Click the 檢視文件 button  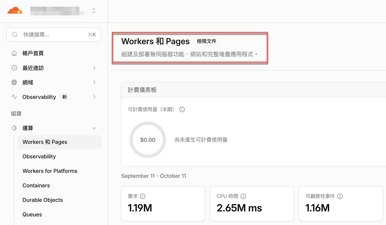coord(207,41)
